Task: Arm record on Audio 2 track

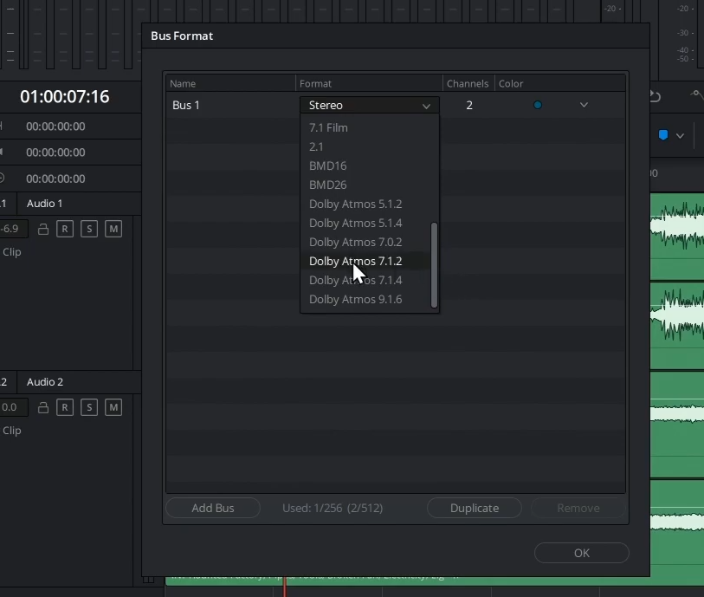Action: click(x=65, y=407)
